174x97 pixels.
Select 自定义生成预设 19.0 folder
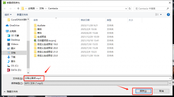[x=46, y=44]
